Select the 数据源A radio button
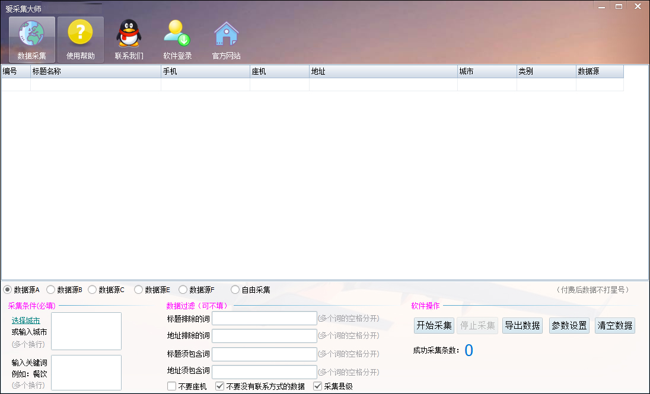The height and width of the screenshot is (394, 650). pyautogui.click(x=8, y=289)
